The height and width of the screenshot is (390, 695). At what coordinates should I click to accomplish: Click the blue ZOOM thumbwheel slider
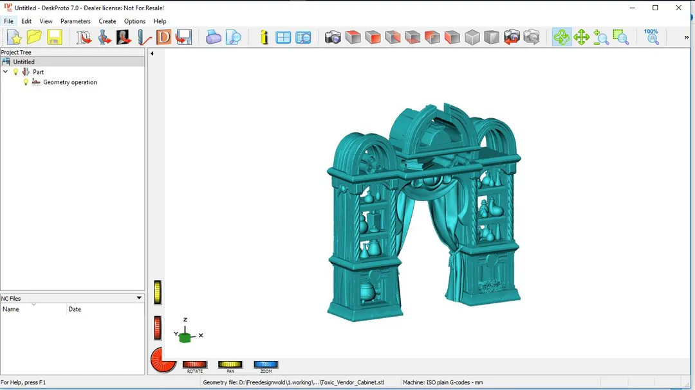click(266, 365)
